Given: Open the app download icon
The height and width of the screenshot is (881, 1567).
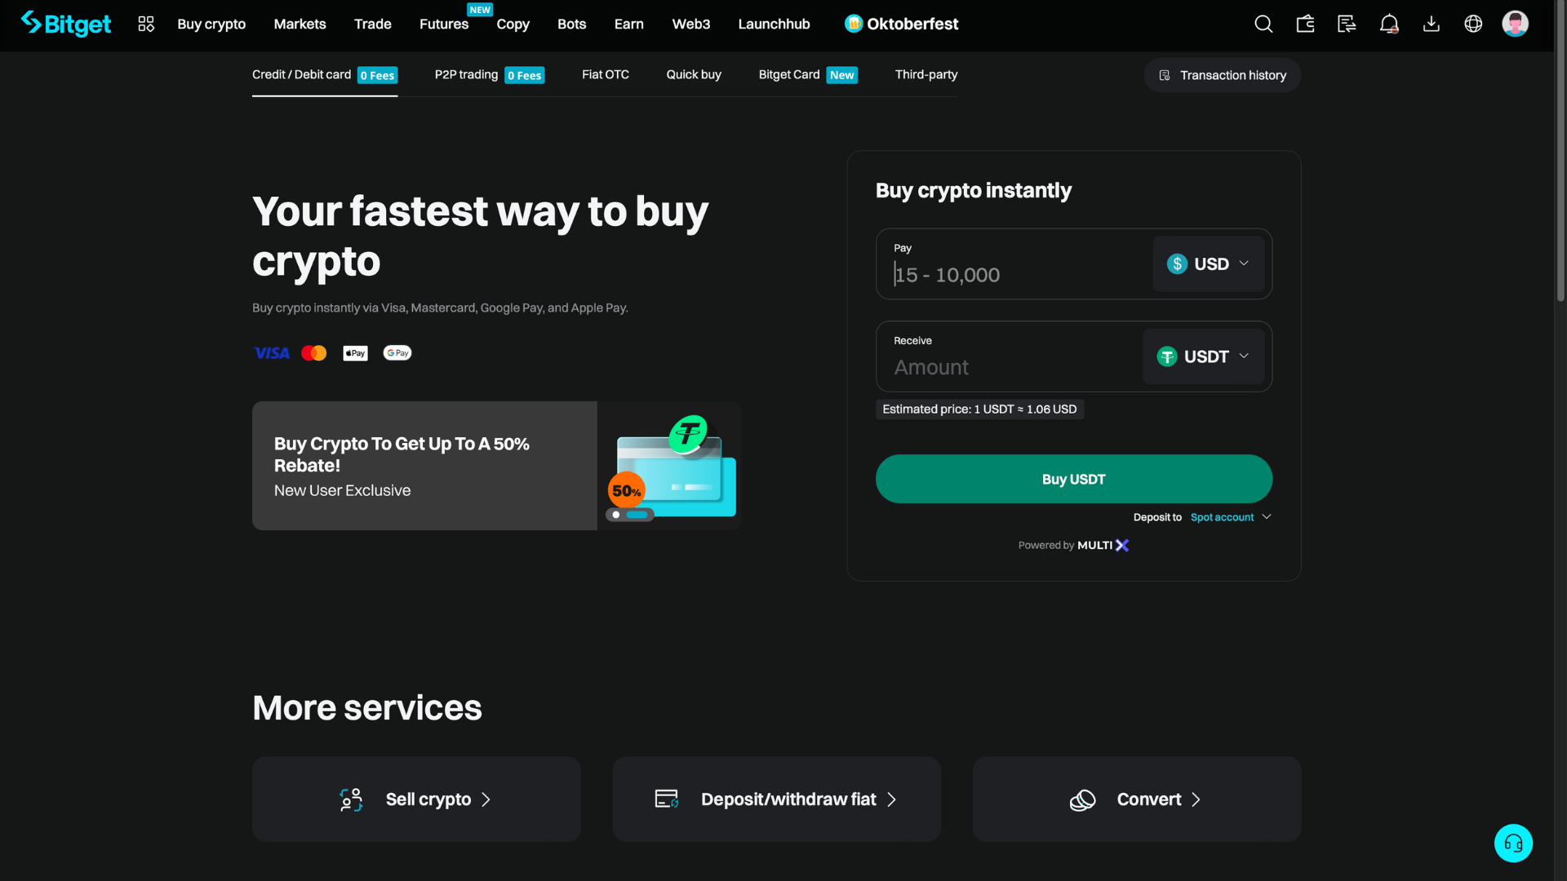Looking at the screenshot, I should 1431,24.
